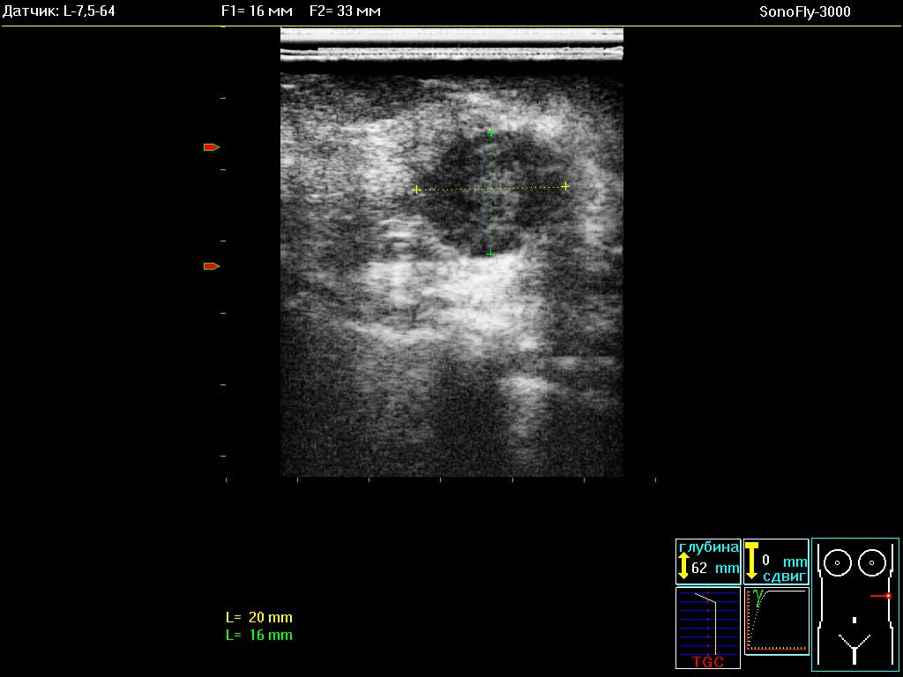Click the left breast circle on body map
The height and width of the screenshot is (677, 903).
838,561
